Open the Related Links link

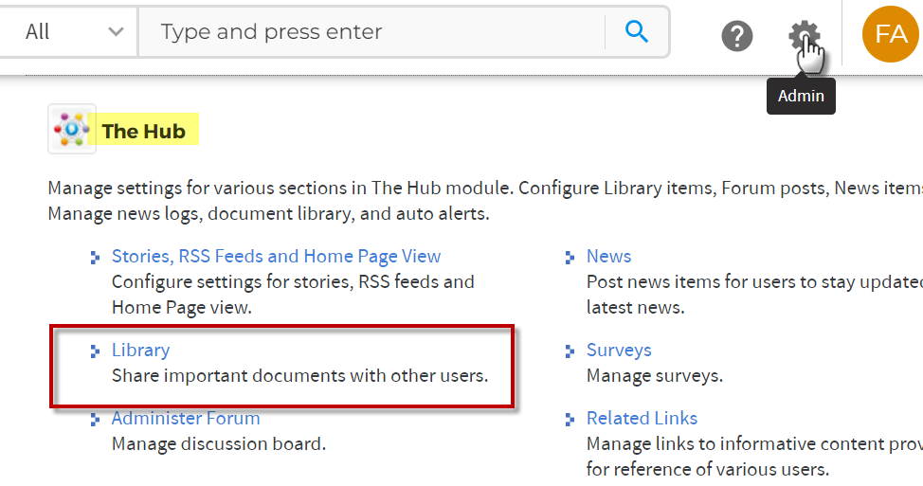coord(642,419)
